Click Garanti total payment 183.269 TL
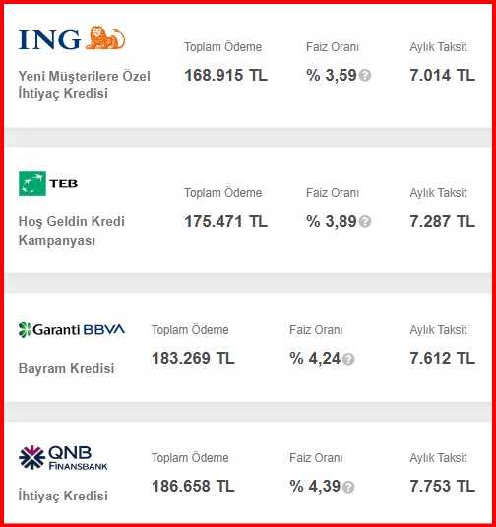This screenshot has width=496, height=527. coord(193,358)
